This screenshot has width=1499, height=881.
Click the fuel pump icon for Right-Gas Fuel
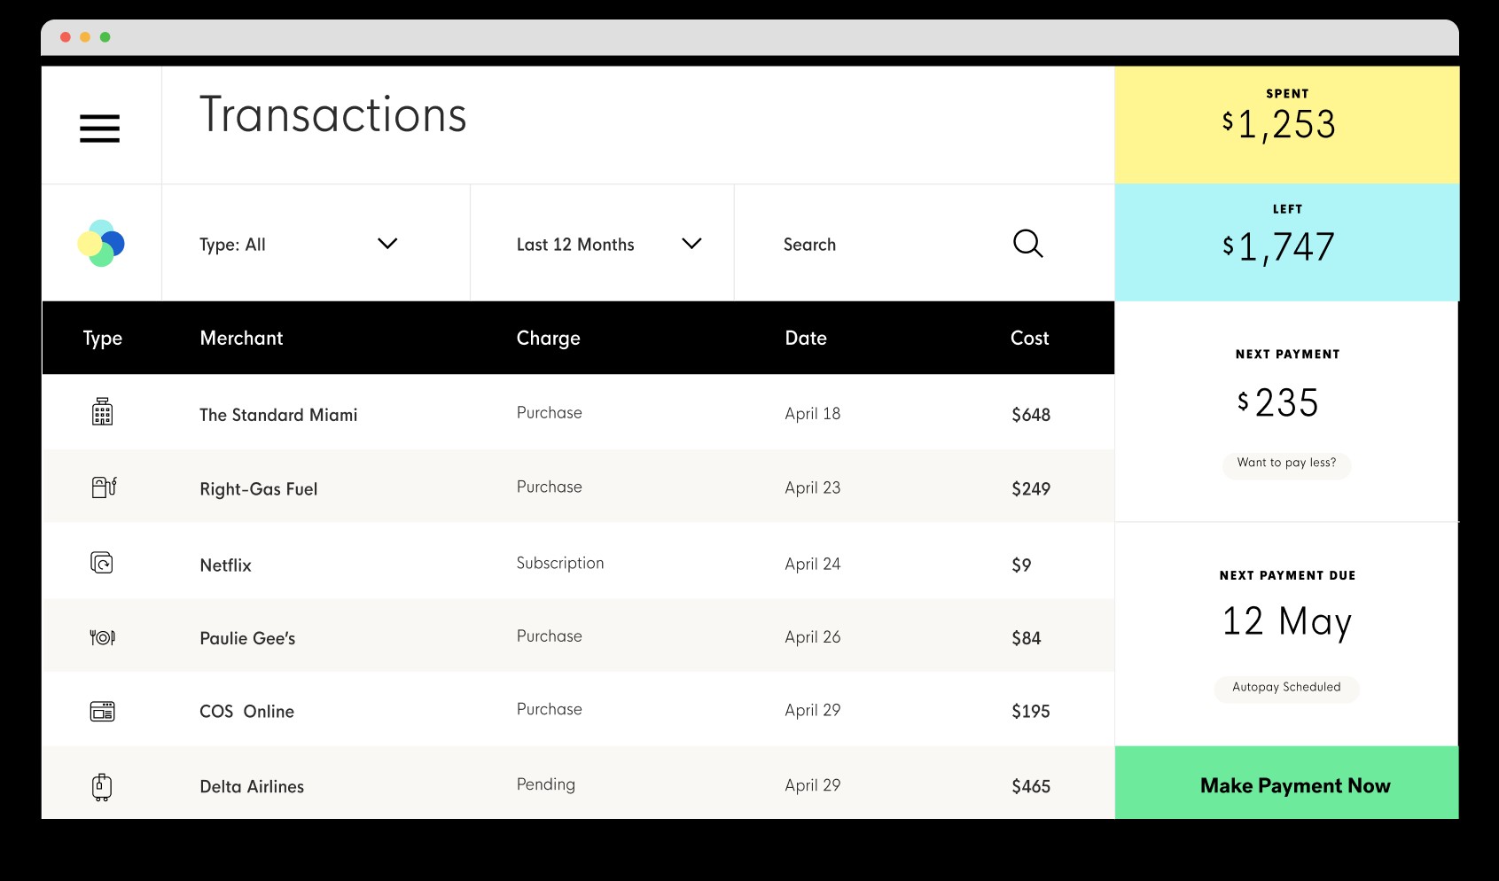[x=103, y=487]
